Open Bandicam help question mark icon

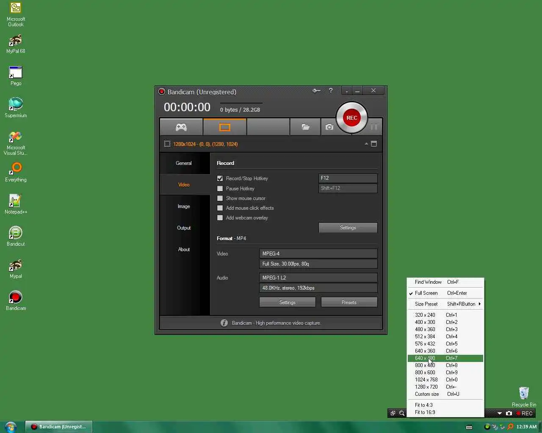coord(331,90)
